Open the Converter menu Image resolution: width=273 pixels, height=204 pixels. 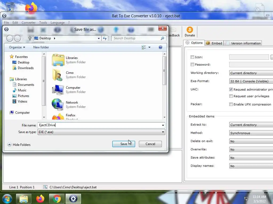[29, 23]
